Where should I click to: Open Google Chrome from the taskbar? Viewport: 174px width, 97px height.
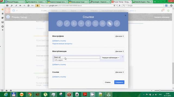30,95
